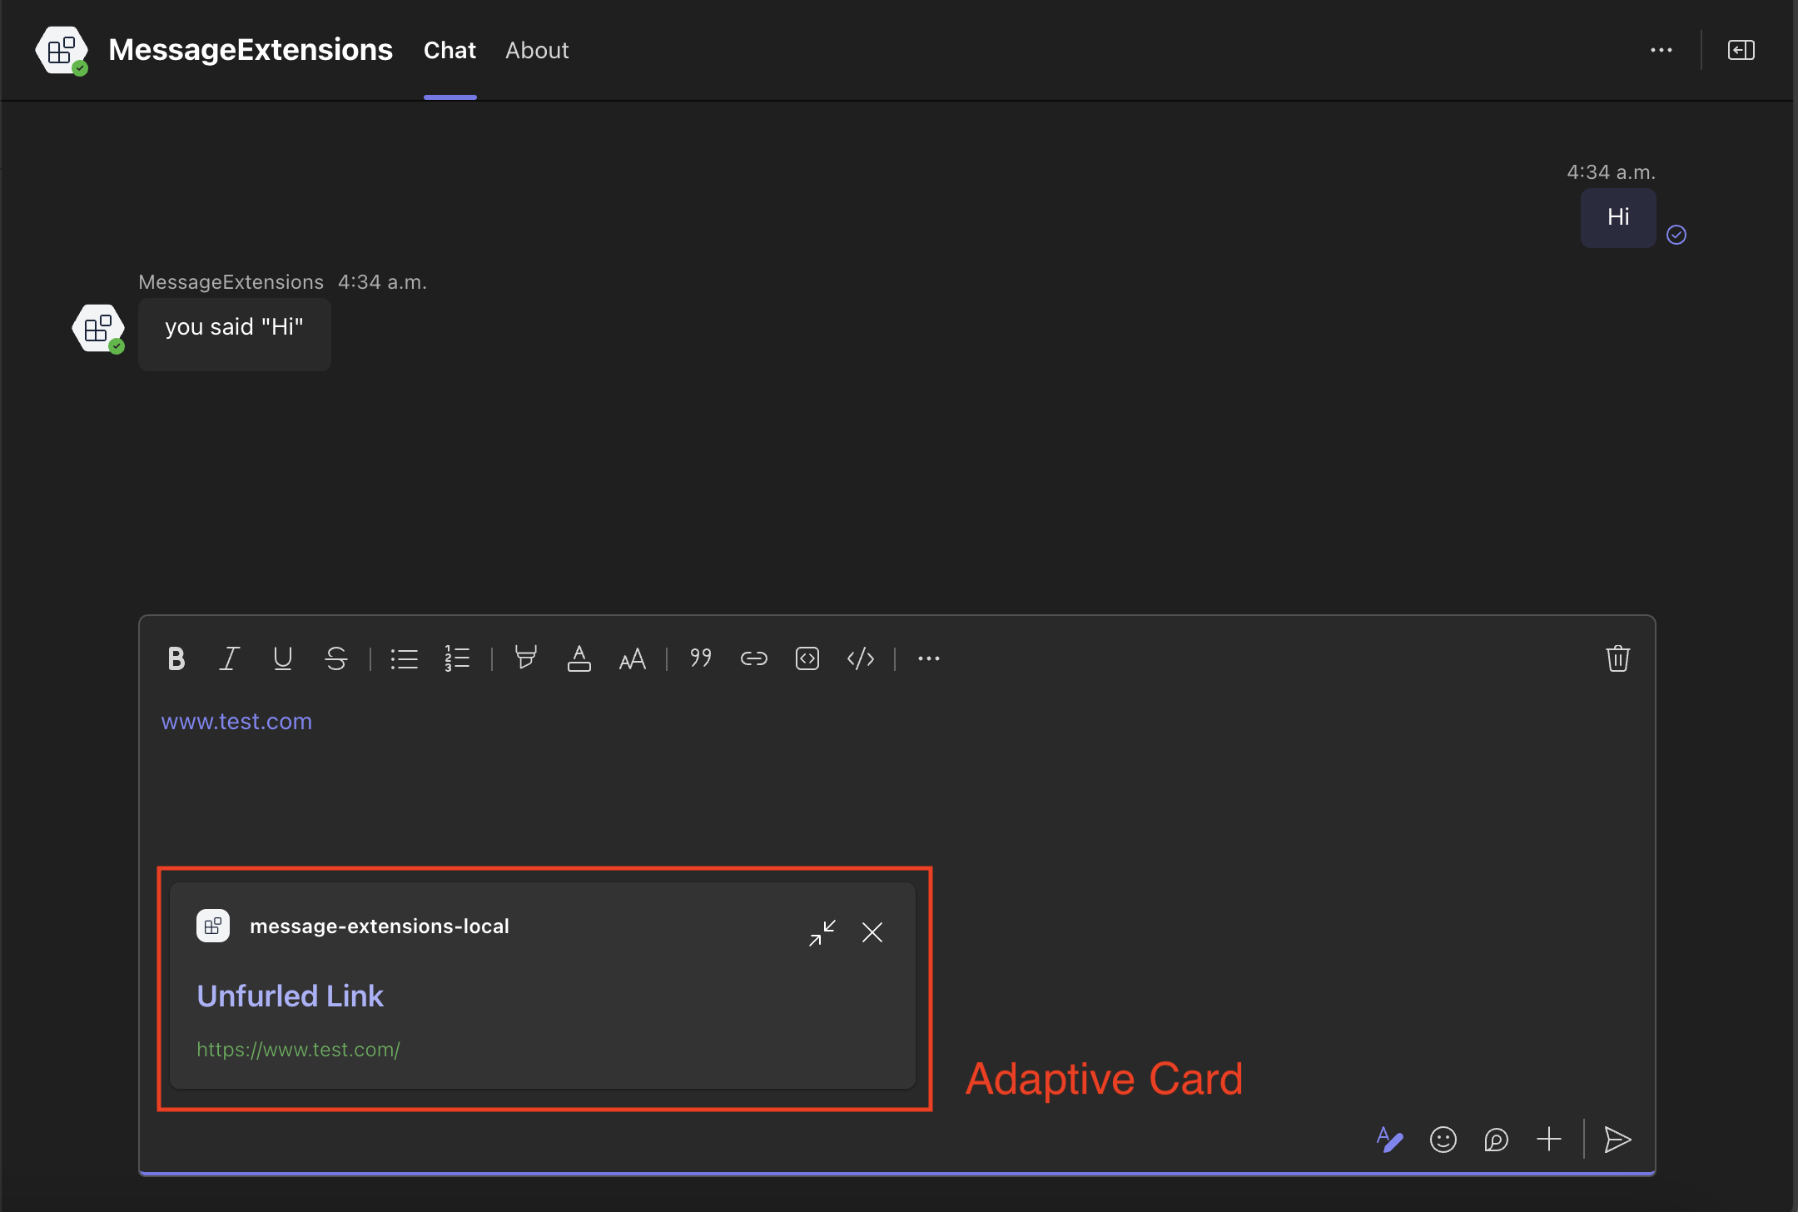Insert a code snippet
The image size is (1798, 1212).
pos(807,658)
